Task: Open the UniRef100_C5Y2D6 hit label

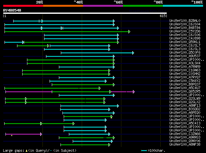Action: click(185, 32)
